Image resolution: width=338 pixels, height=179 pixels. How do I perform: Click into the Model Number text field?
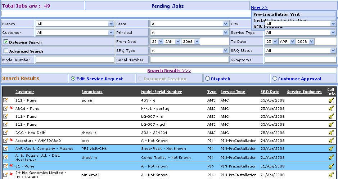75,60
